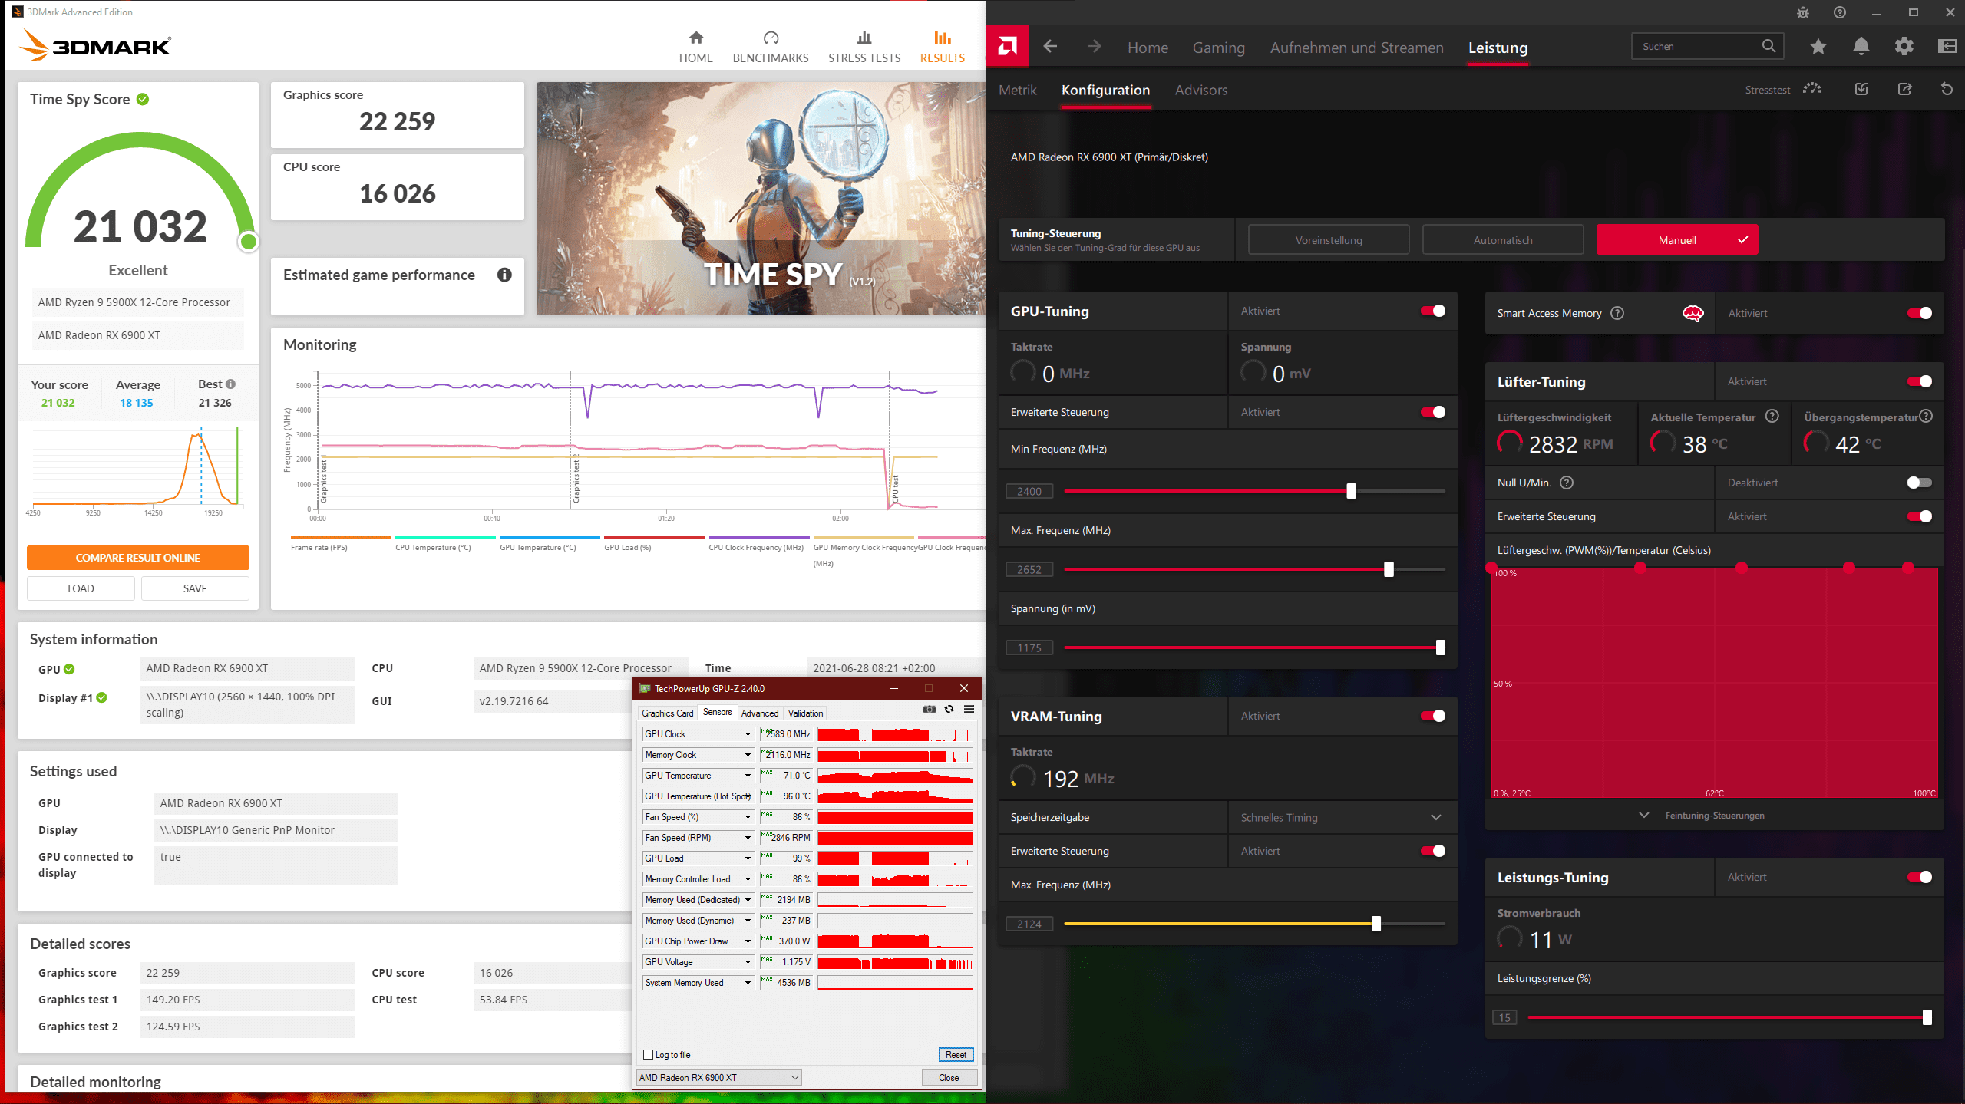Click the info icon beside Estimated game performance
1965x1104 pixels.
[504, 275]
